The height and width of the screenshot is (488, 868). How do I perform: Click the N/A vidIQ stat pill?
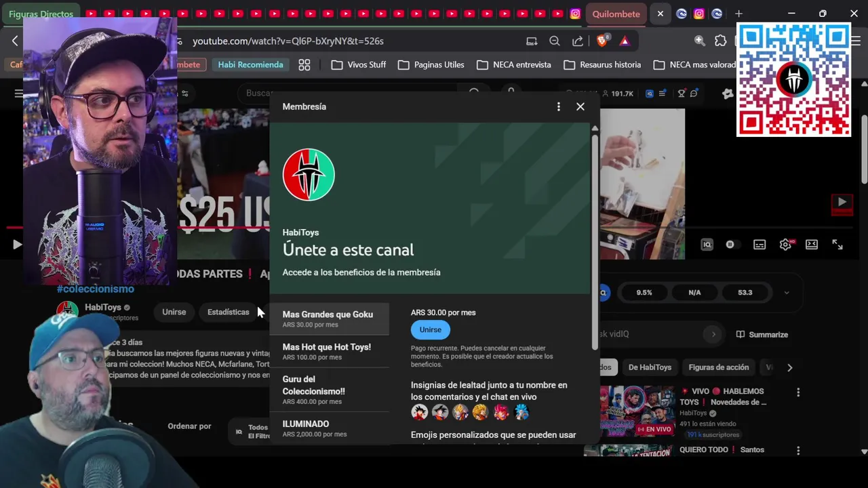click(694, 293)
